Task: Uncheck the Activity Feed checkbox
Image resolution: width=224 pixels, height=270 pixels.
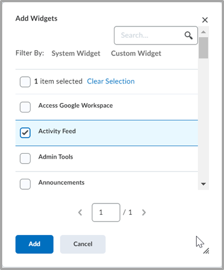Action: [x=25, y=132]
